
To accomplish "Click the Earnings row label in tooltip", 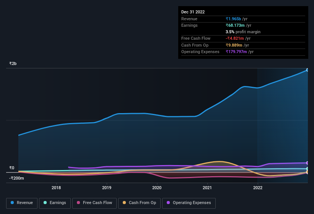I will 189,25.
